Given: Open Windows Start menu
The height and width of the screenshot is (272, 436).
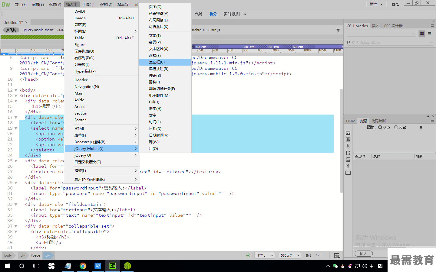Looking at the screenshot, I should point(7,266).
